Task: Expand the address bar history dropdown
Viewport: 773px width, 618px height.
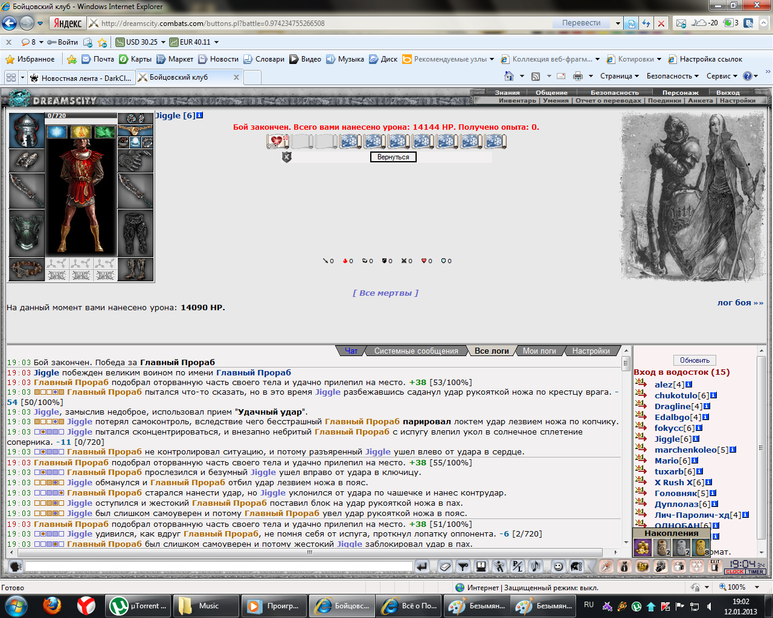Action: pyautogui.click(x=618, y=24)
